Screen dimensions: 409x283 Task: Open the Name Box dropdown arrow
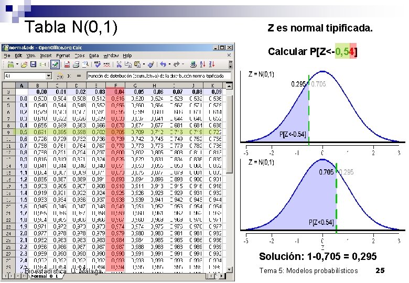(49, 76)
